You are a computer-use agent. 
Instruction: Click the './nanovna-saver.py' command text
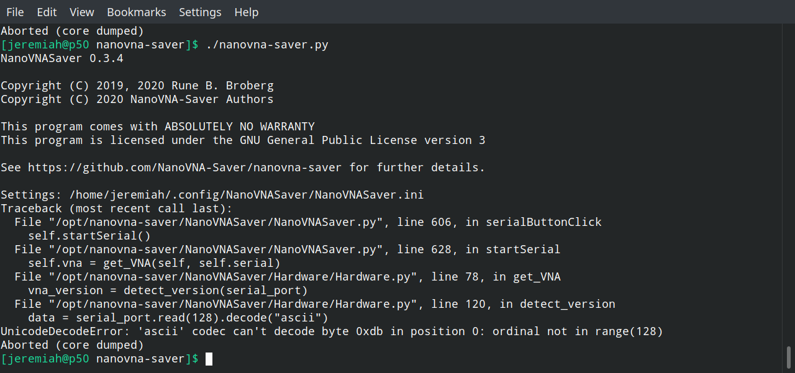267,45
